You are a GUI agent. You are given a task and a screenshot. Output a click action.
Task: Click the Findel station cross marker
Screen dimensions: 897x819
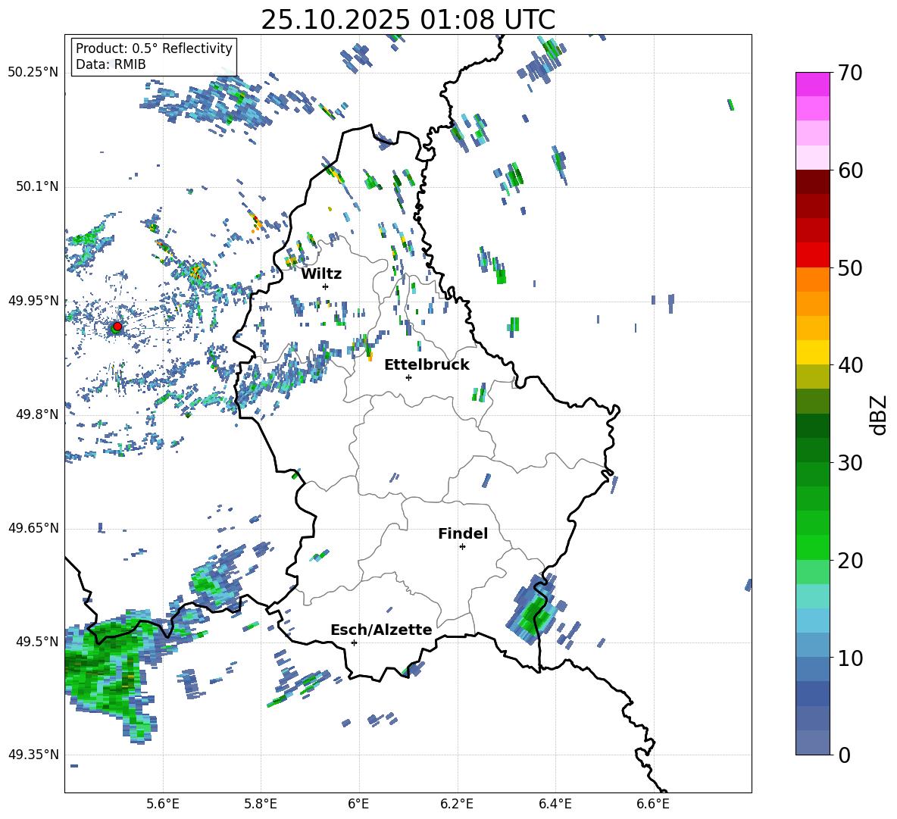(x=462, y=547)
